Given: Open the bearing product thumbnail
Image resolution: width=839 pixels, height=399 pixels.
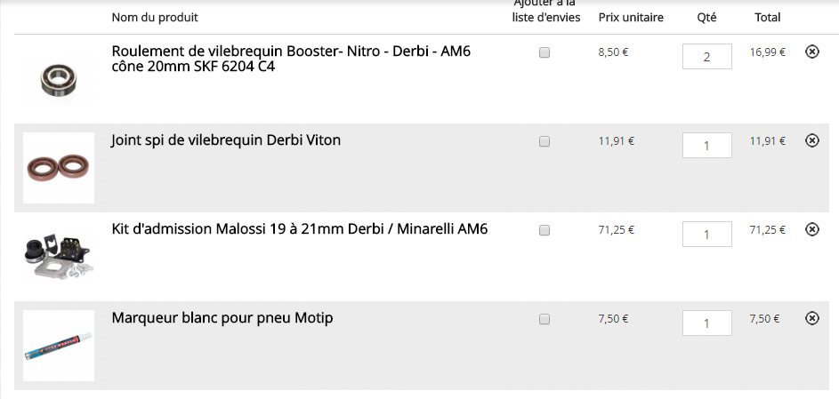Looking at the screenshot, I should 59,79.
